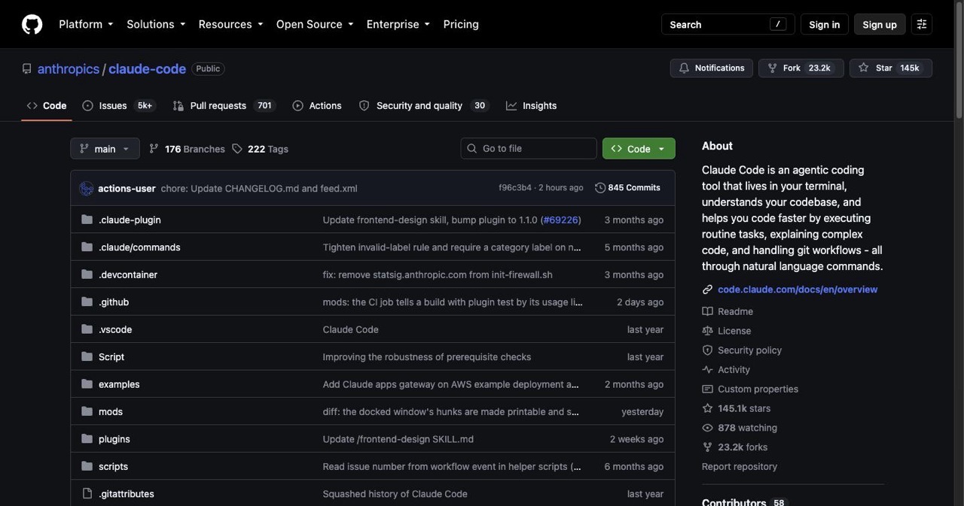The image size is (964, 506).
Task: Open the appearance settings icon beside Sign up
Action: coord(921,24)
